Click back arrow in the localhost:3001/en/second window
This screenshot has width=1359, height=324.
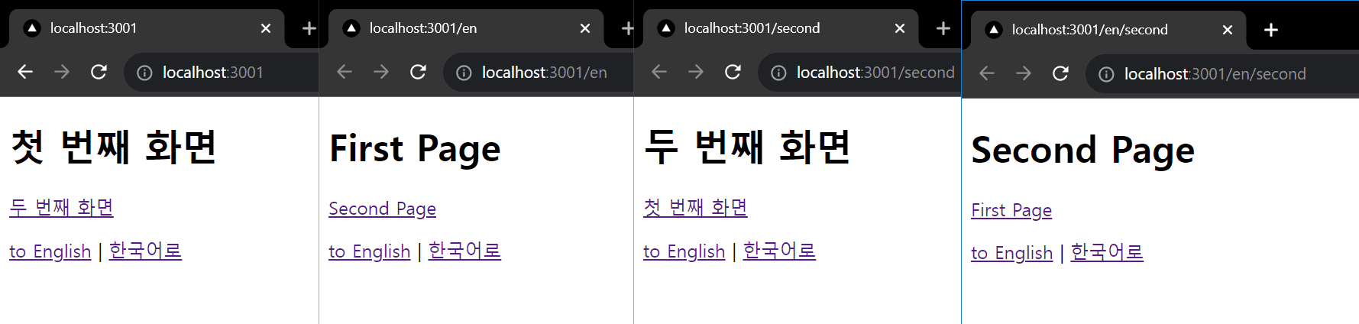[x=987, y=73]
